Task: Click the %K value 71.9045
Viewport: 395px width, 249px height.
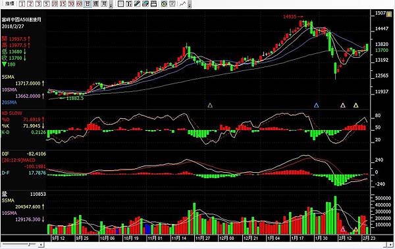Action: (x=32, y=125)
